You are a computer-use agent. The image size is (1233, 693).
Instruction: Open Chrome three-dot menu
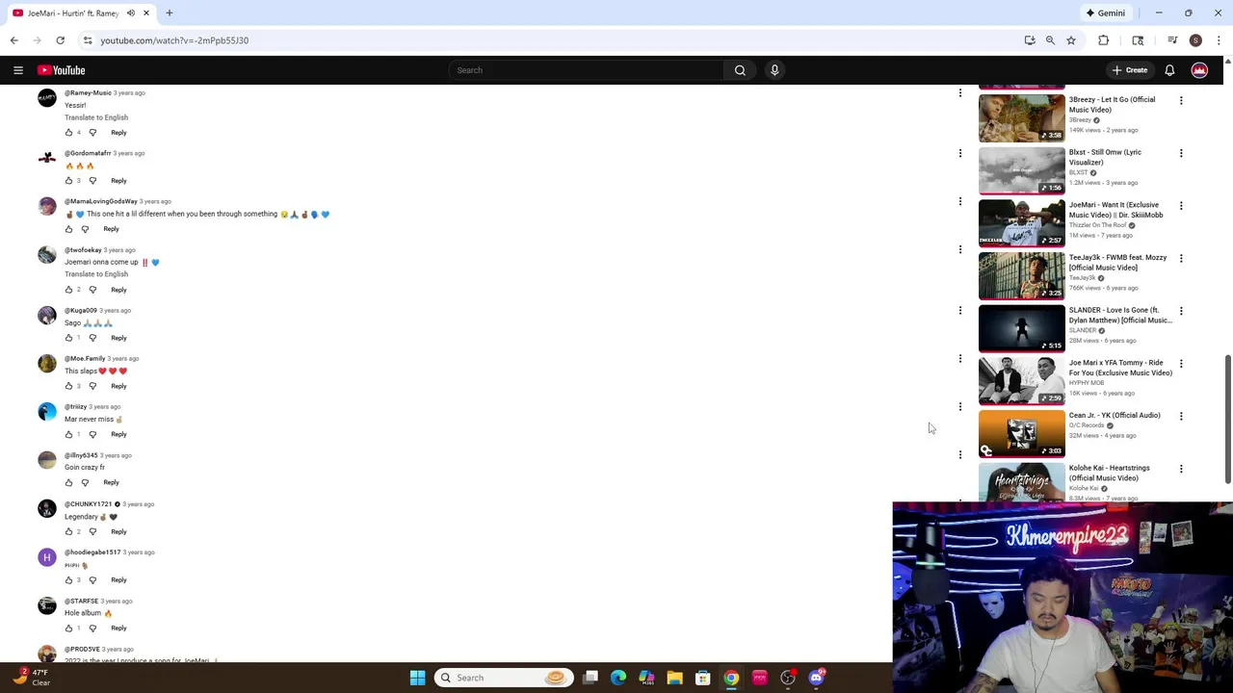[x=1219, y=40]
